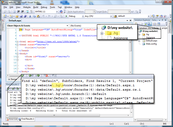The height and width of the screenshot is (127, 173).
Task: Open the Debug configuration dropdown
Action: coord(83,16)
